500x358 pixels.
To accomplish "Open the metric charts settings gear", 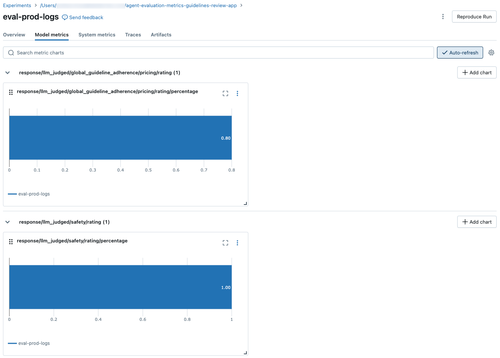I will click(491, 53).
